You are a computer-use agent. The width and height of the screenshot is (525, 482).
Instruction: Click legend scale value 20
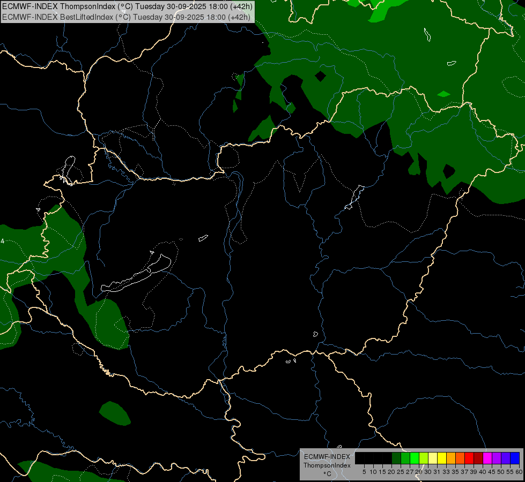(392, 472)
